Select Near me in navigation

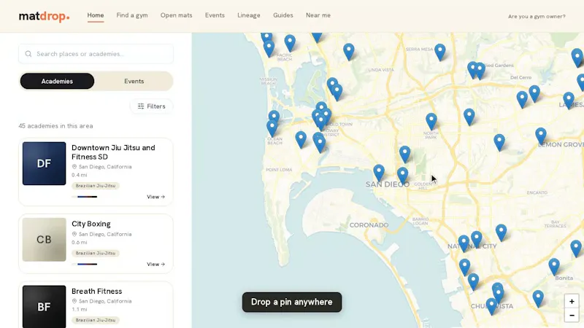[x=318, y=15]
